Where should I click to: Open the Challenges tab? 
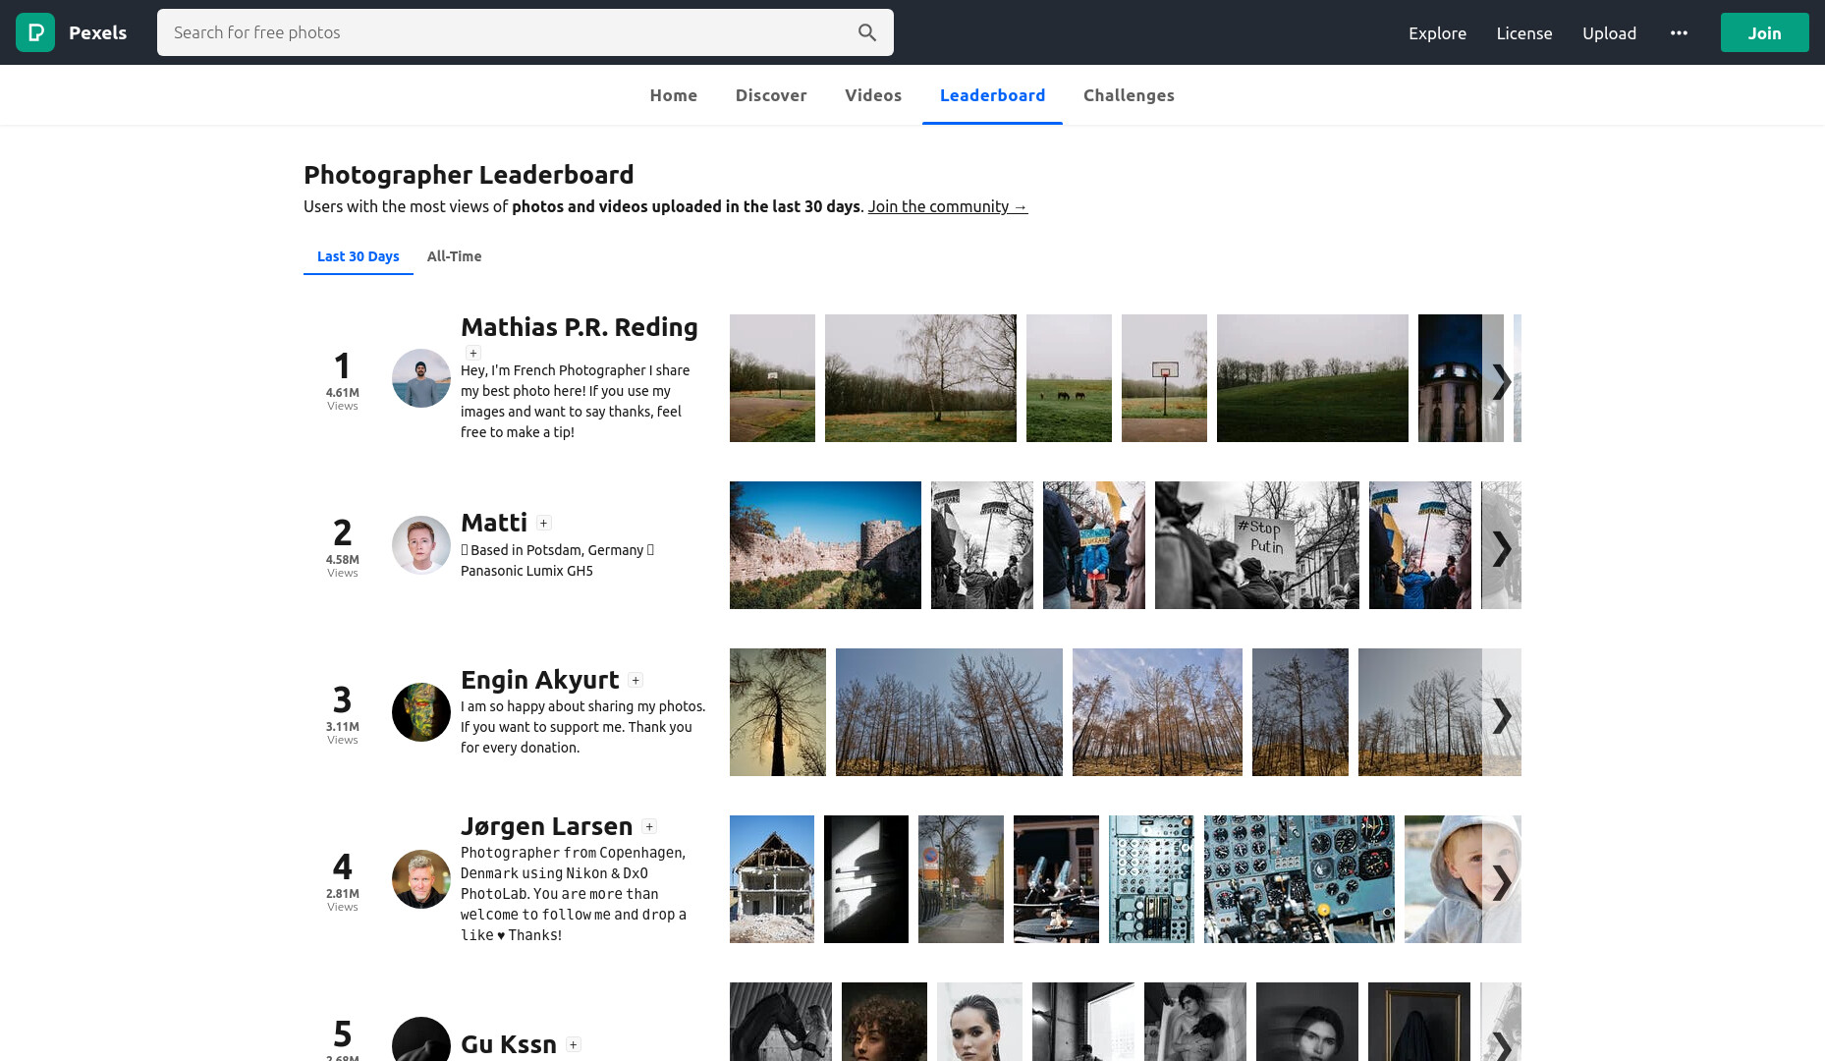(x=1129, y=95)
